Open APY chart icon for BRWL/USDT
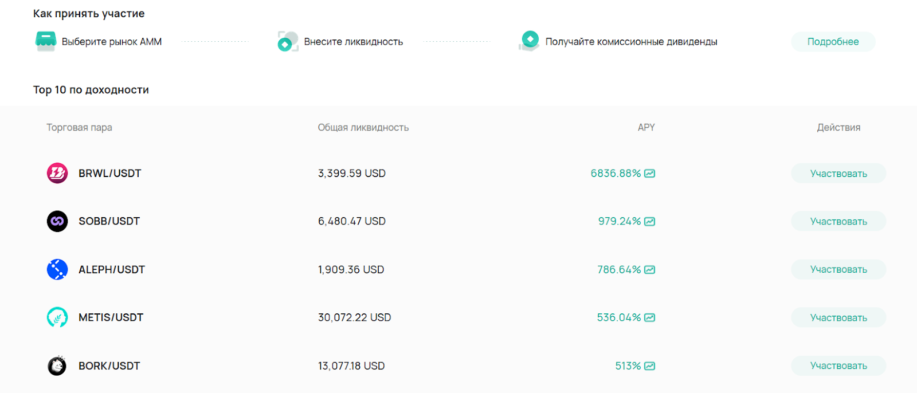 coord(649,174)
